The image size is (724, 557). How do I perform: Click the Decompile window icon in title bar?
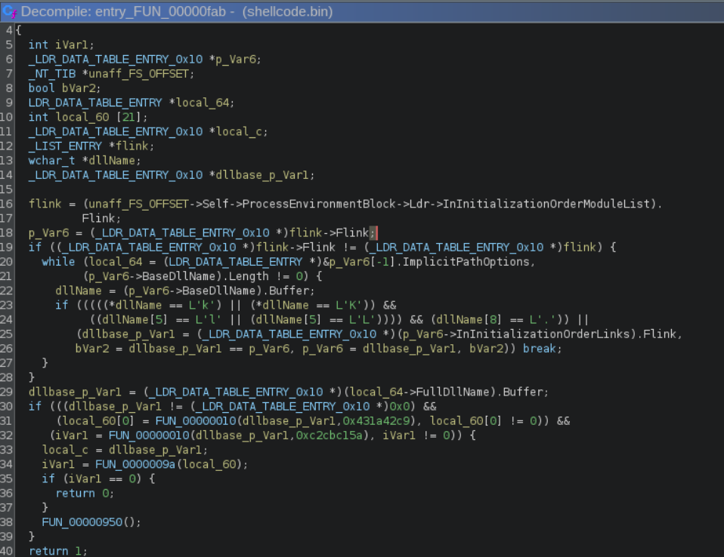pos(10,11)
